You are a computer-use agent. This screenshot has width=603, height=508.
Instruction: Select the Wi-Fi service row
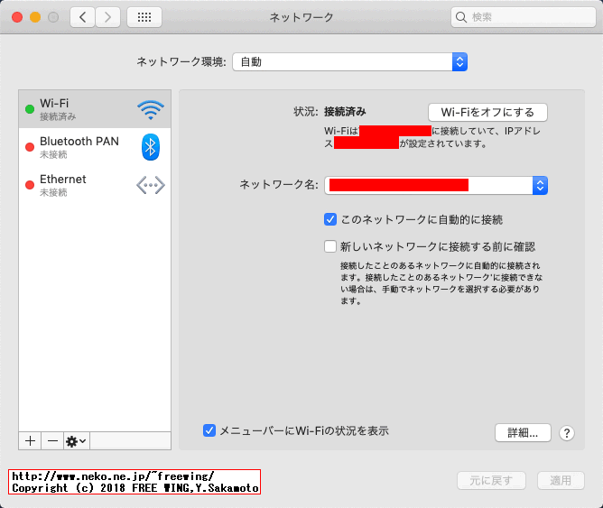(95, 109)
